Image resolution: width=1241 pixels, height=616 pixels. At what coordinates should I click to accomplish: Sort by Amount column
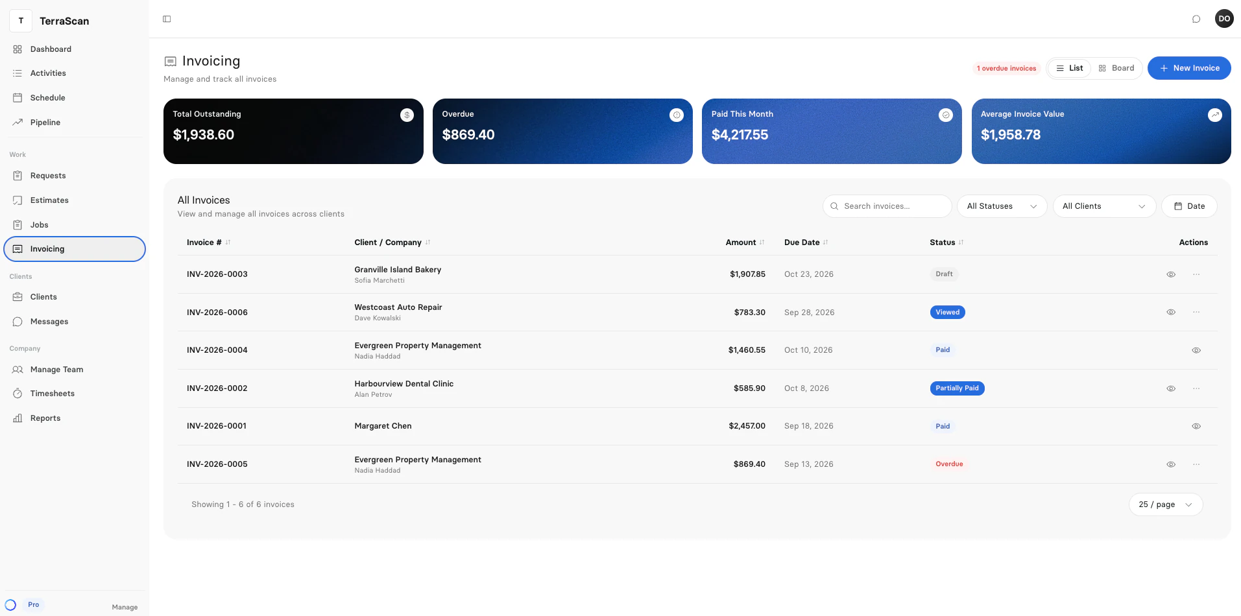(745, 243)
